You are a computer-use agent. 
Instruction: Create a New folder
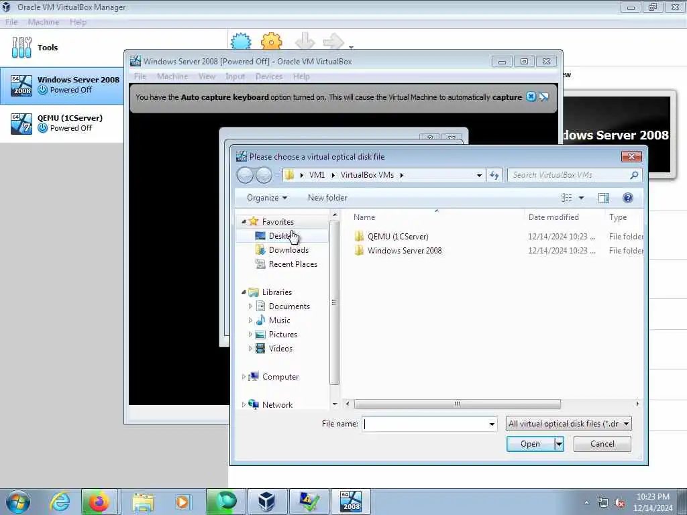click(327, 198)
